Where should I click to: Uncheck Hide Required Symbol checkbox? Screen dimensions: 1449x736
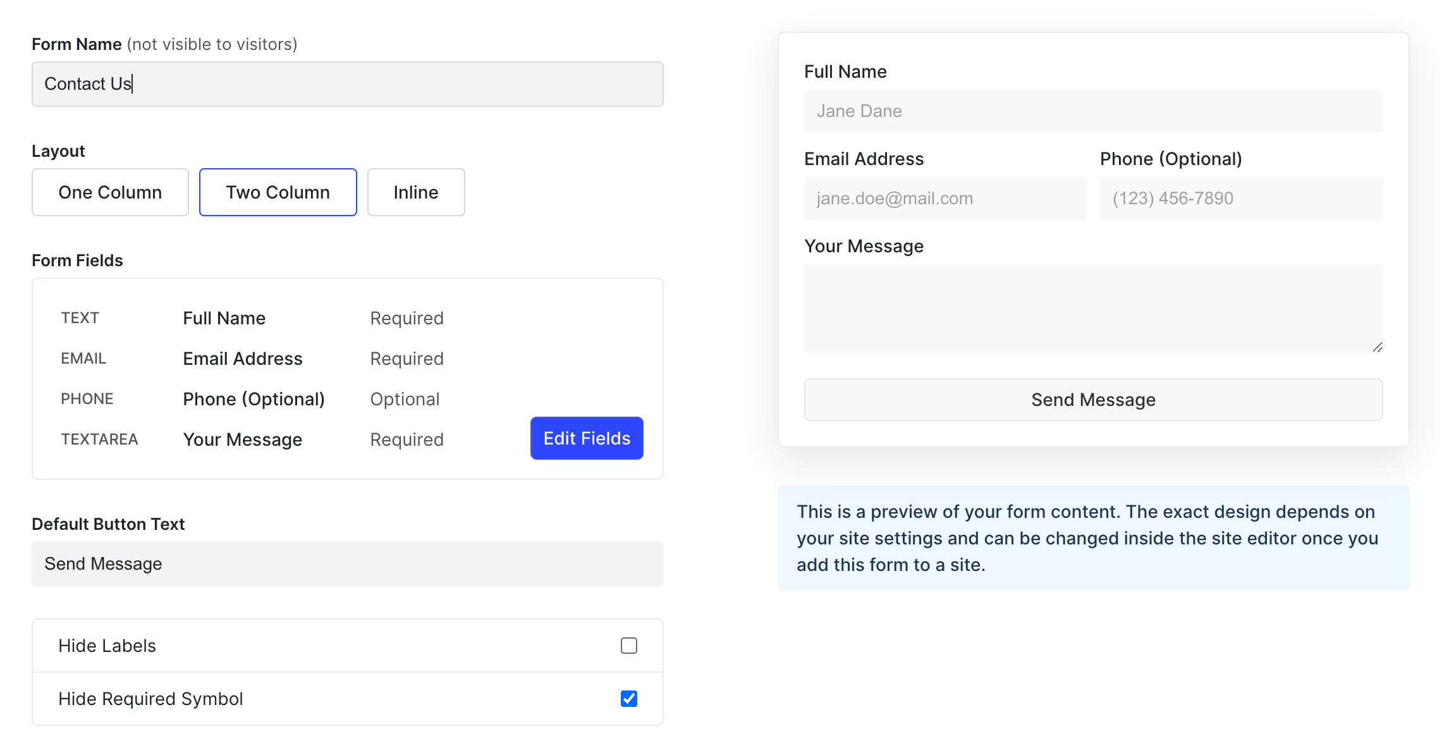pos(628,699)
